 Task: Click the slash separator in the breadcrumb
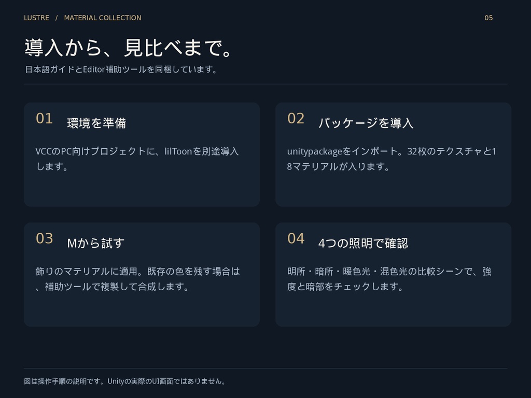point(57,18)
